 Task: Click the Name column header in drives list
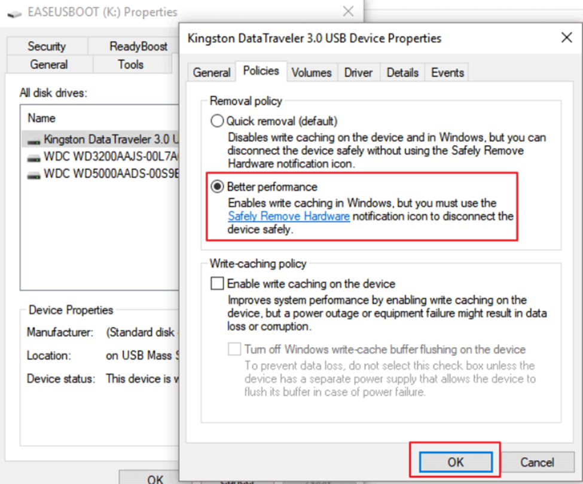[x=42, y=118]
